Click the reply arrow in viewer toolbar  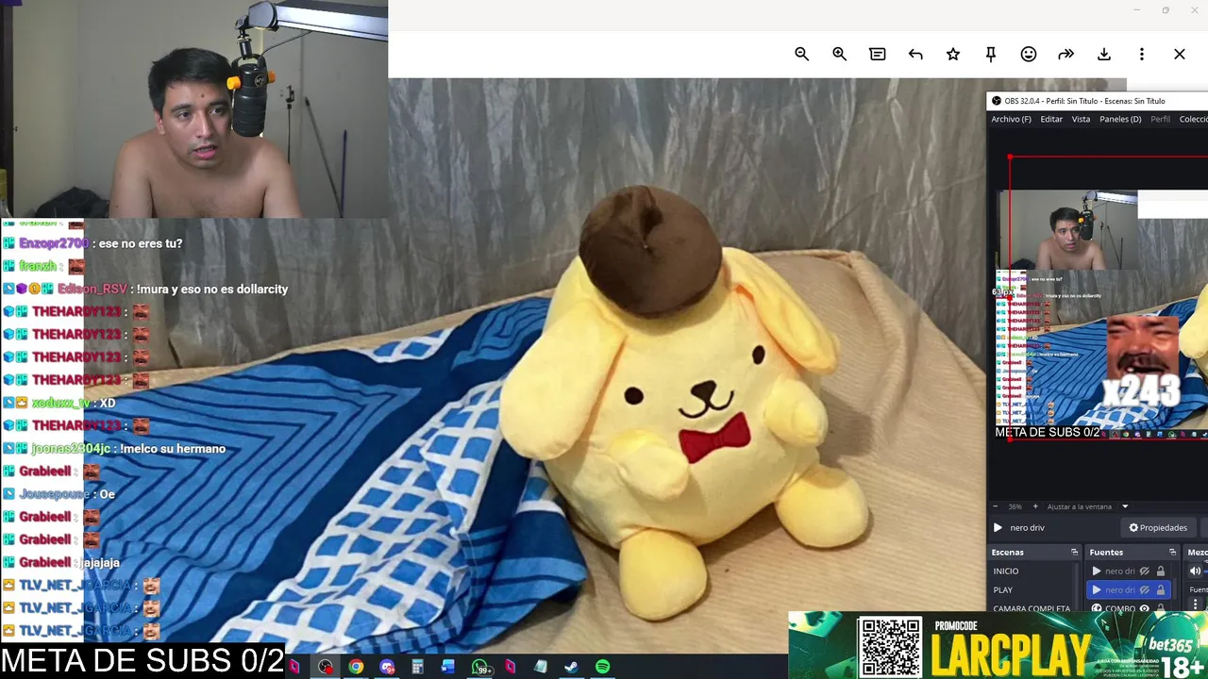tap(915, 55)
